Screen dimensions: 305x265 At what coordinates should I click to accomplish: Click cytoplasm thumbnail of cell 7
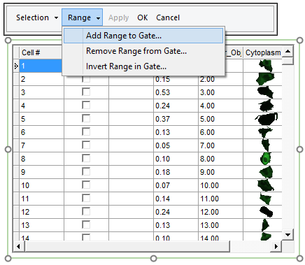(x=265, y=145)
